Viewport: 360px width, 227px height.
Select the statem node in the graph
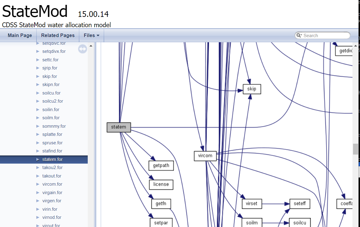(x=119, y=127)
